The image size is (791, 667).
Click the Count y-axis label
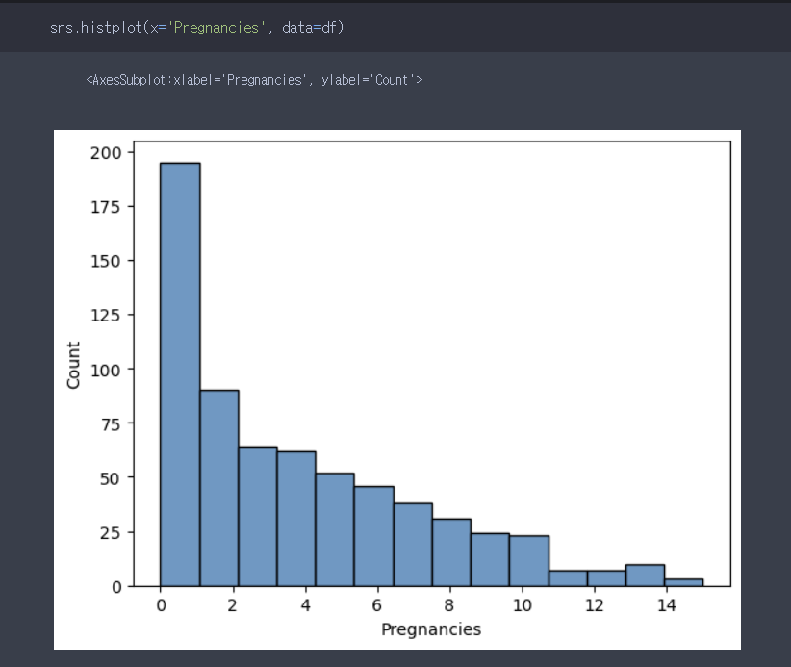click(x=73, y=365)
